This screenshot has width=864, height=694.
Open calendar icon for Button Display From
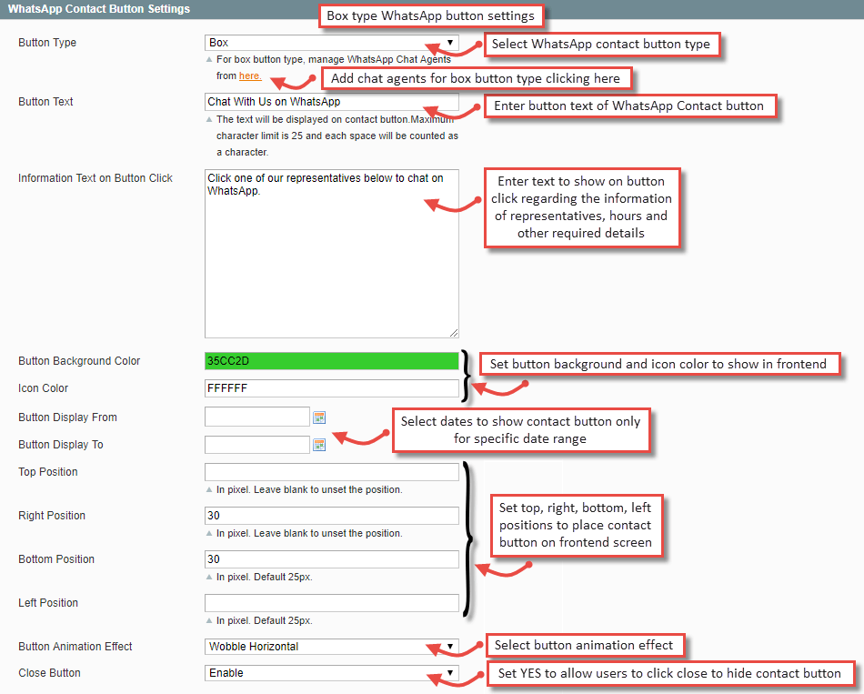pos(319,417)
